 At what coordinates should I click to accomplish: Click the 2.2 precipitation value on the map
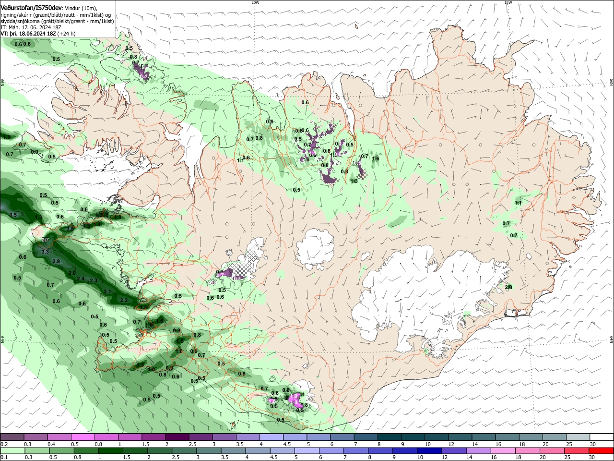tap(124, 300)
